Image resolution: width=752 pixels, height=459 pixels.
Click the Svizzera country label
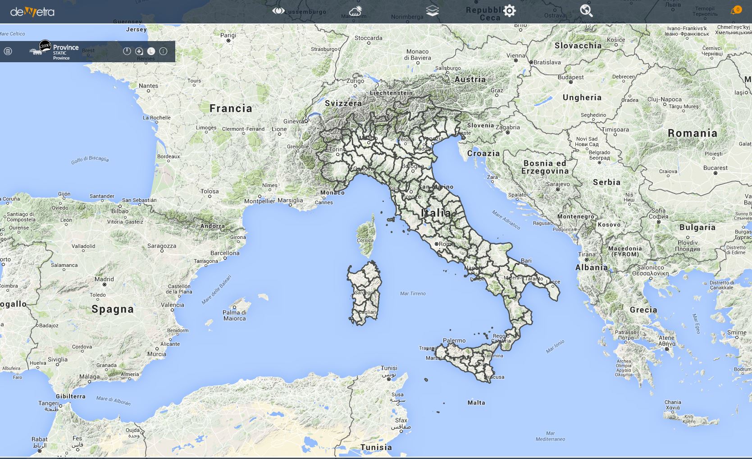point(343,103)
